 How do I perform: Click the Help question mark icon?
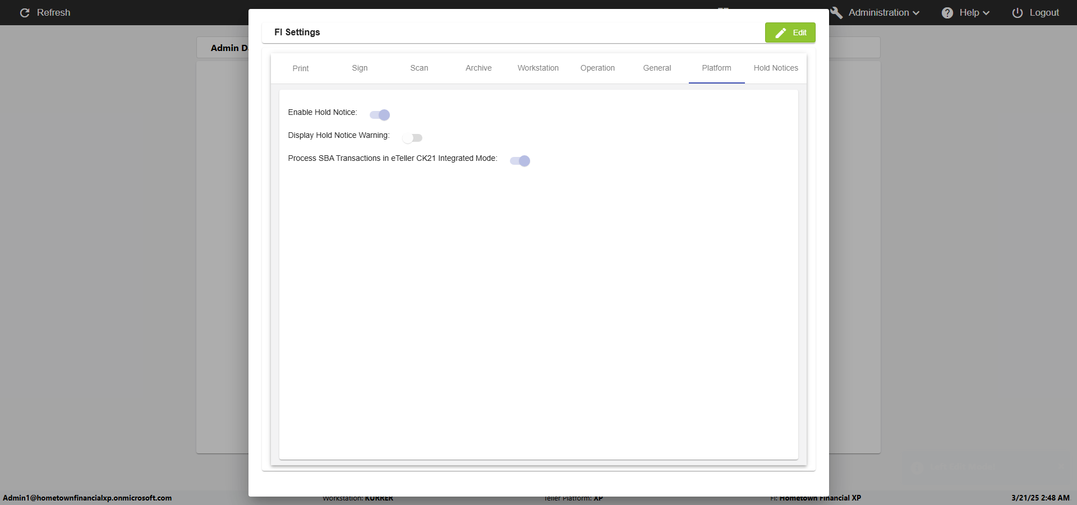tap(947, 13)
